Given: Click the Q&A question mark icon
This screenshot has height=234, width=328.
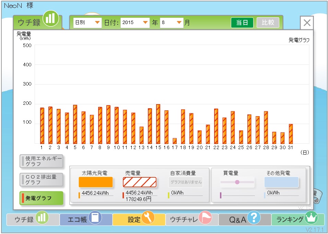Looking at the screenshot, I should coord(254,218).
